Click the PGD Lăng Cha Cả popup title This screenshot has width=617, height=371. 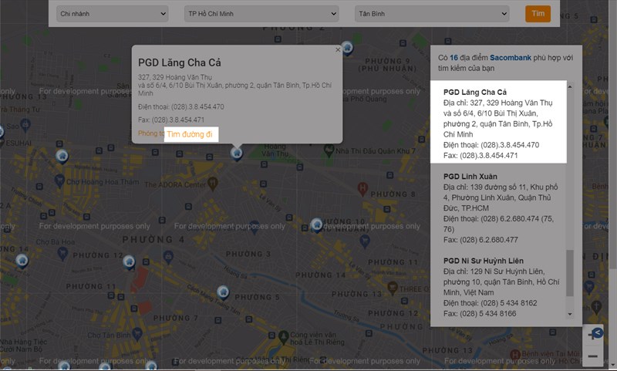point(180,62)
